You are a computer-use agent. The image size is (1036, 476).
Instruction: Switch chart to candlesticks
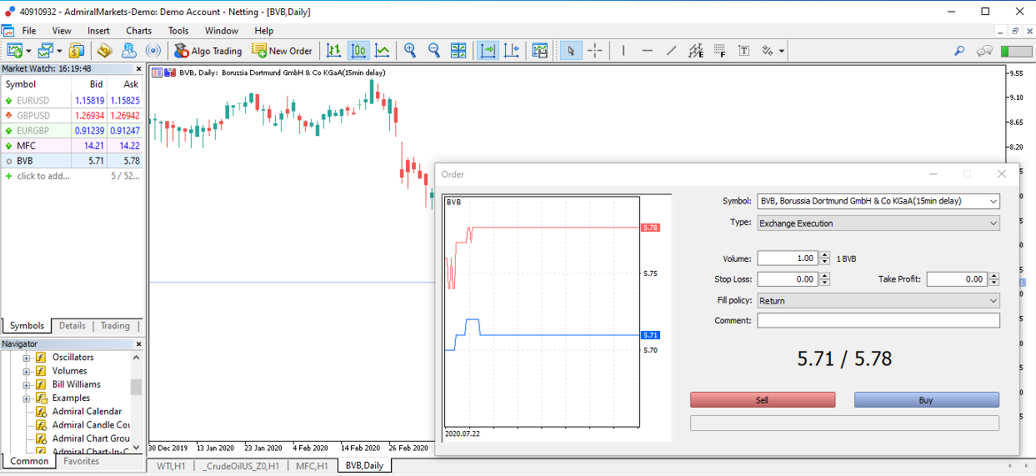pos(358,51)
